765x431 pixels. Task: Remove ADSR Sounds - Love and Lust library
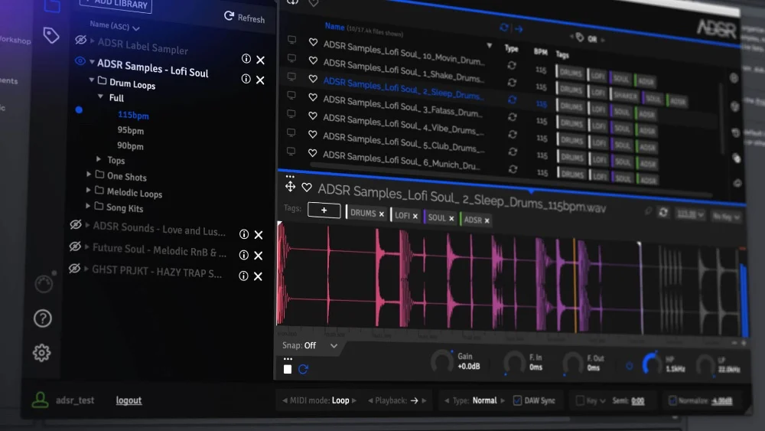click(x=259, y=235)
